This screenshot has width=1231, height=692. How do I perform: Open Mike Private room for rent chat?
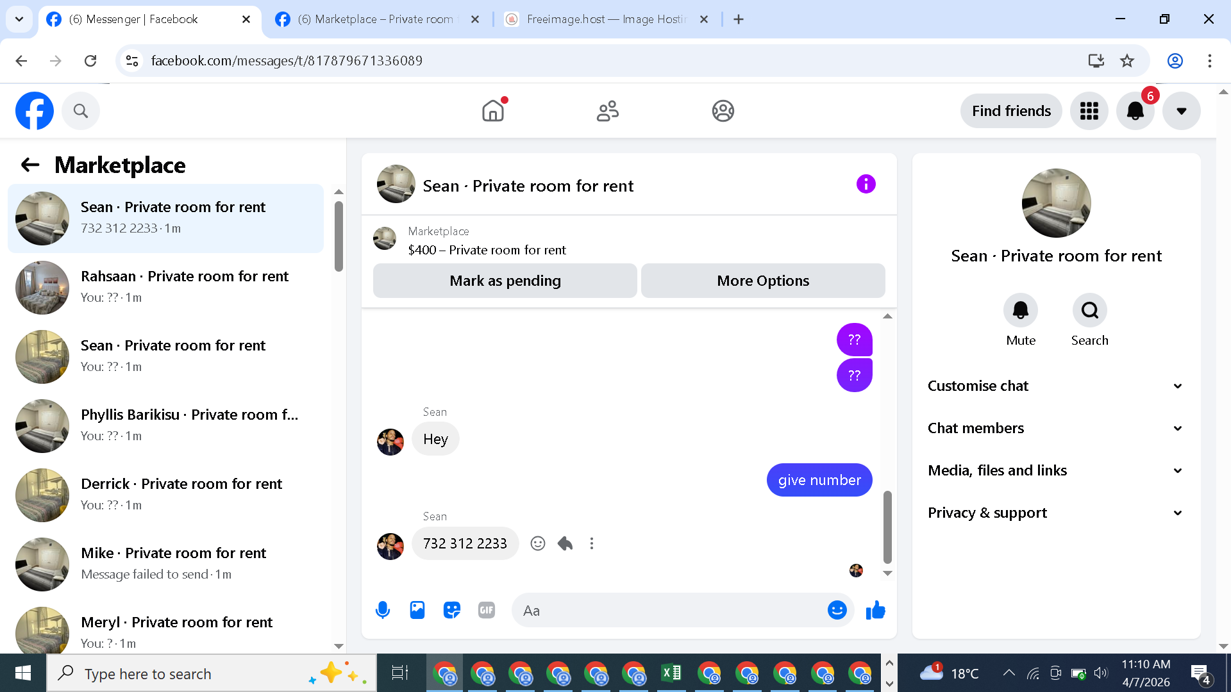click(x=165, y=564)
